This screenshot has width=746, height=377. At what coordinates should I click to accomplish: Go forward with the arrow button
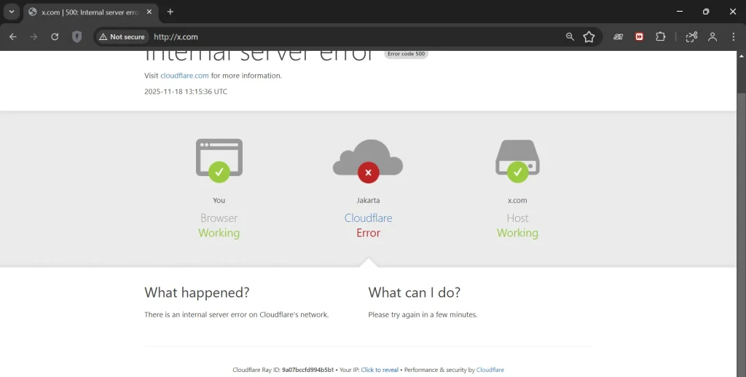pyautogui.click(x=34, y=36)
